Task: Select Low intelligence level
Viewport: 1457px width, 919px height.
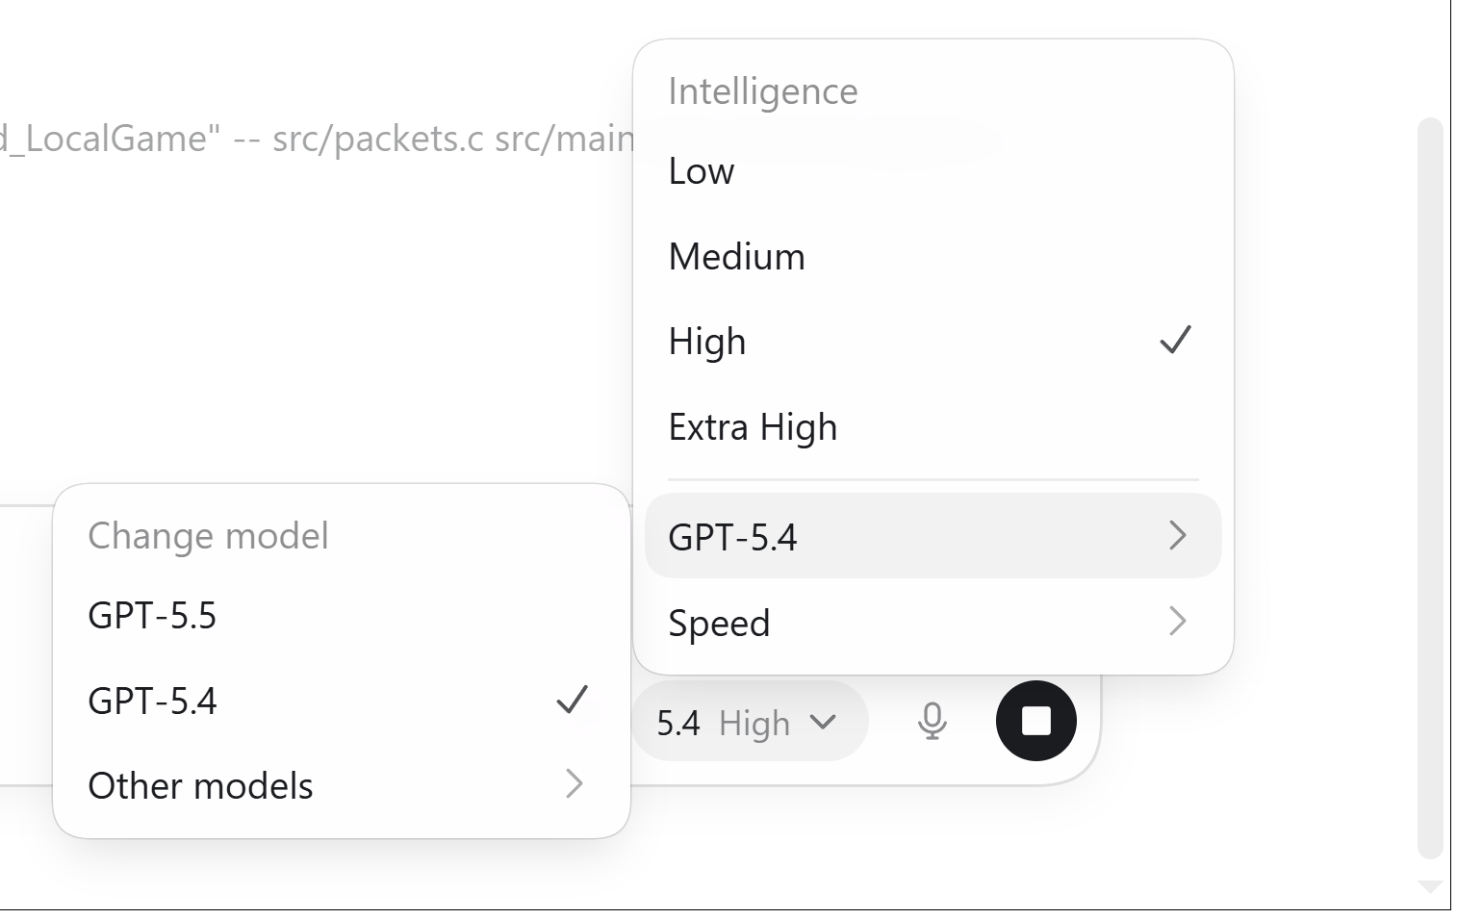Action: (x=702, y=171)
